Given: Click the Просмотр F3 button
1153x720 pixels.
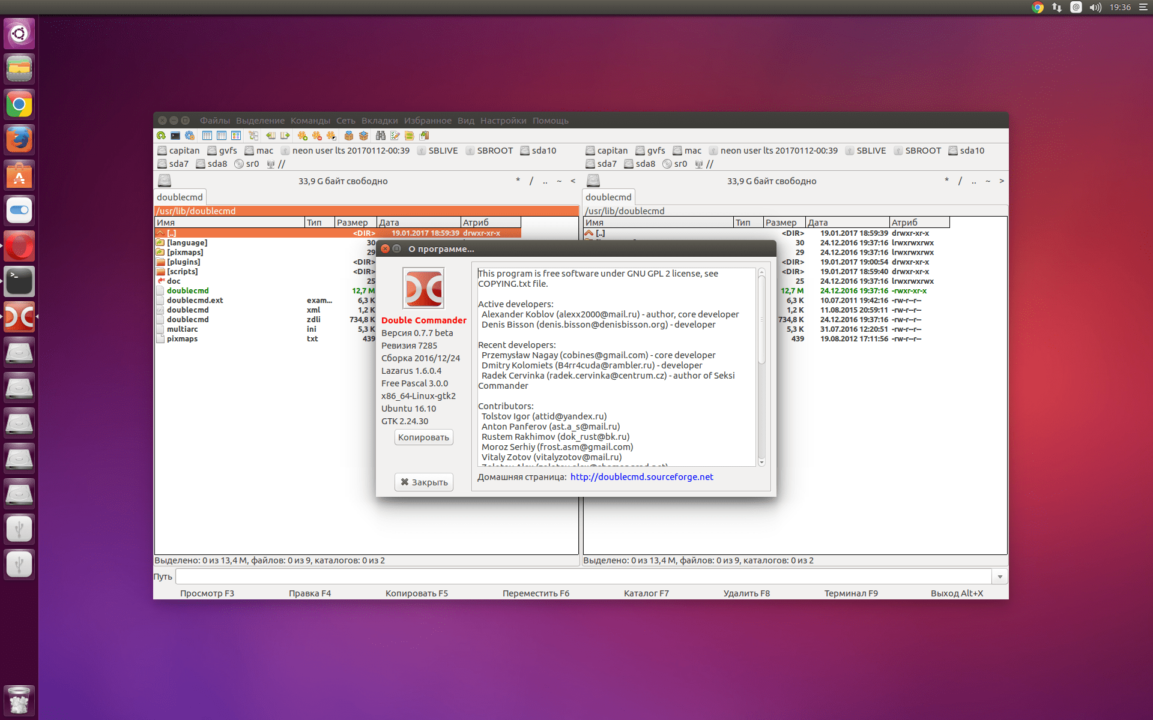Looking at the screenshot, I should [207, 593].
